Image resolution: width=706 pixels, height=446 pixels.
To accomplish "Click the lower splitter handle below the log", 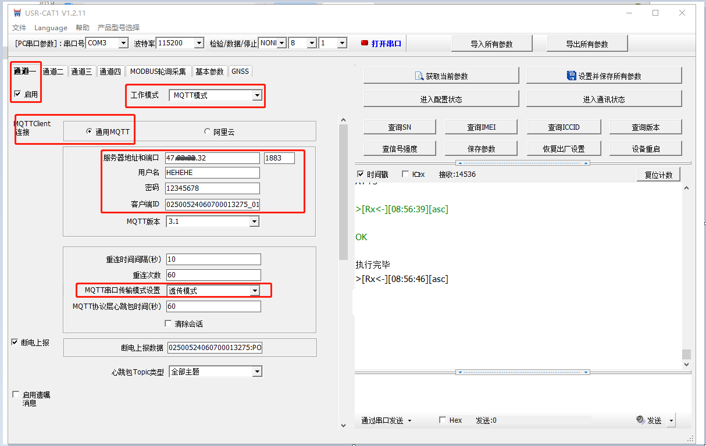I will [x=522, y=372].
